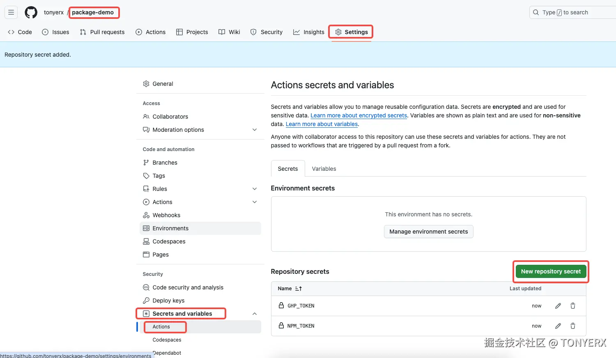
Task: Open Webhooks in settings sidebar
Action: (166, 215)
